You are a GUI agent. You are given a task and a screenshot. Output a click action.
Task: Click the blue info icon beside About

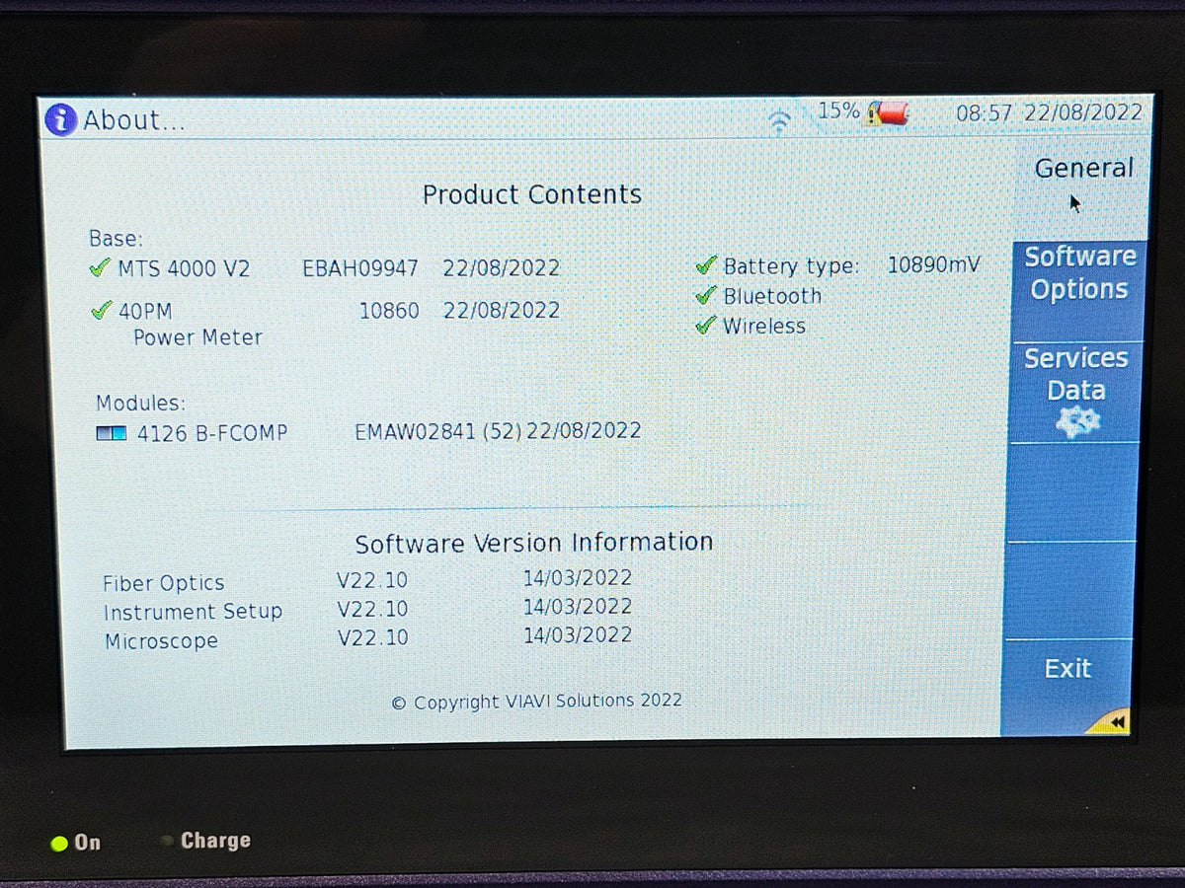pos(60,119)
